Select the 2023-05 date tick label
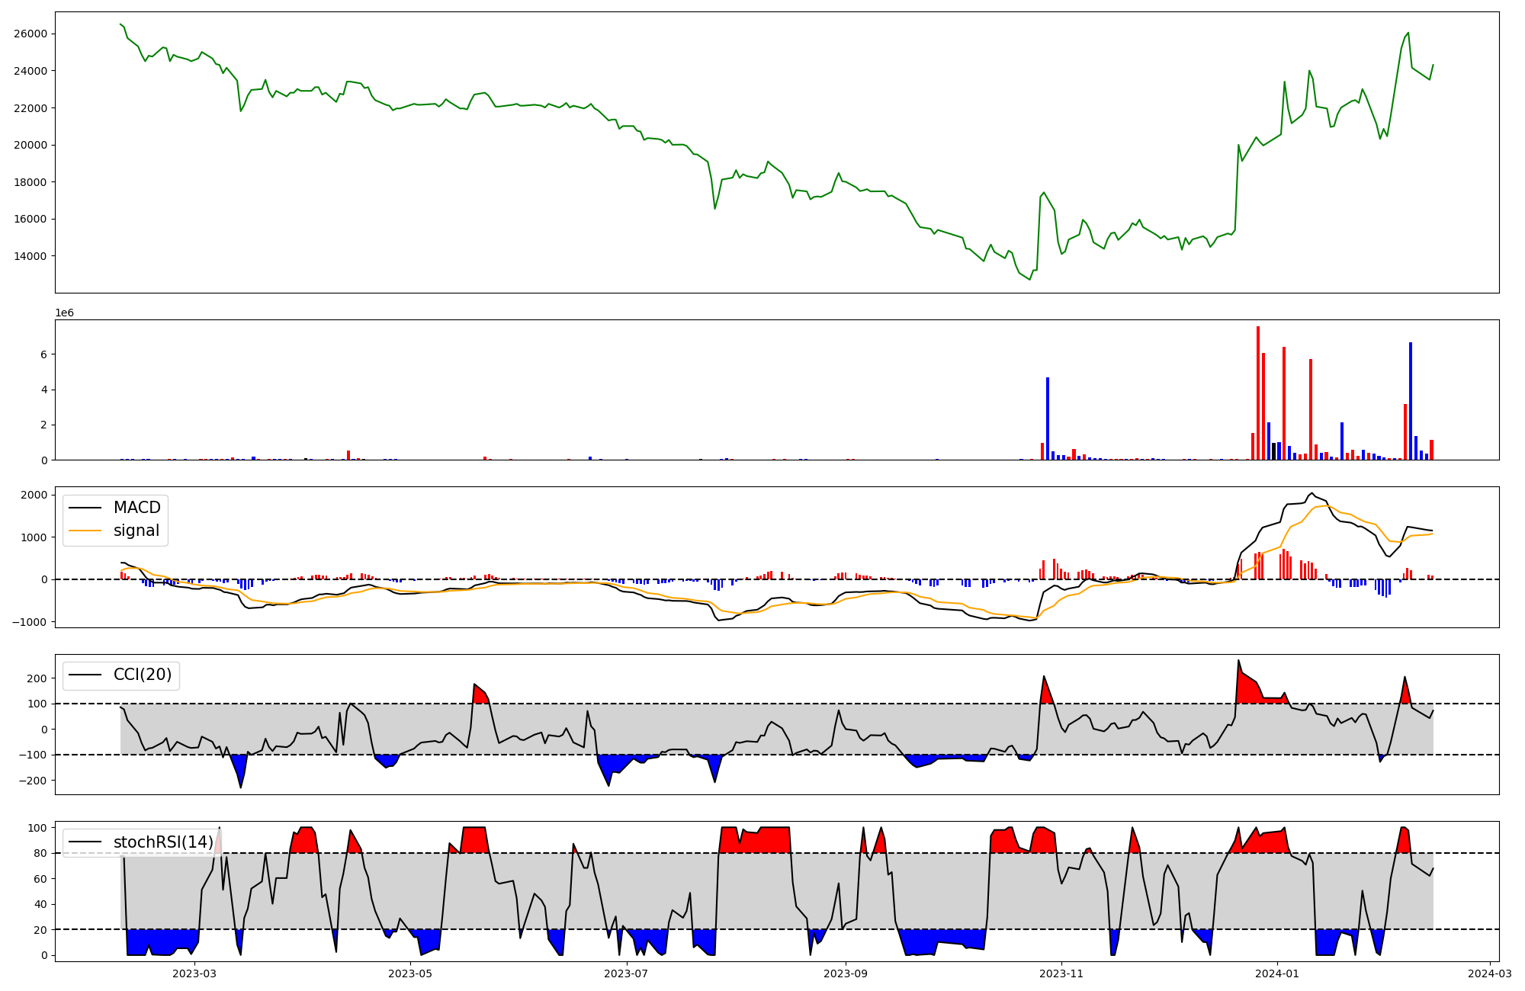The image size is (1525, 991). pos(410,973)
